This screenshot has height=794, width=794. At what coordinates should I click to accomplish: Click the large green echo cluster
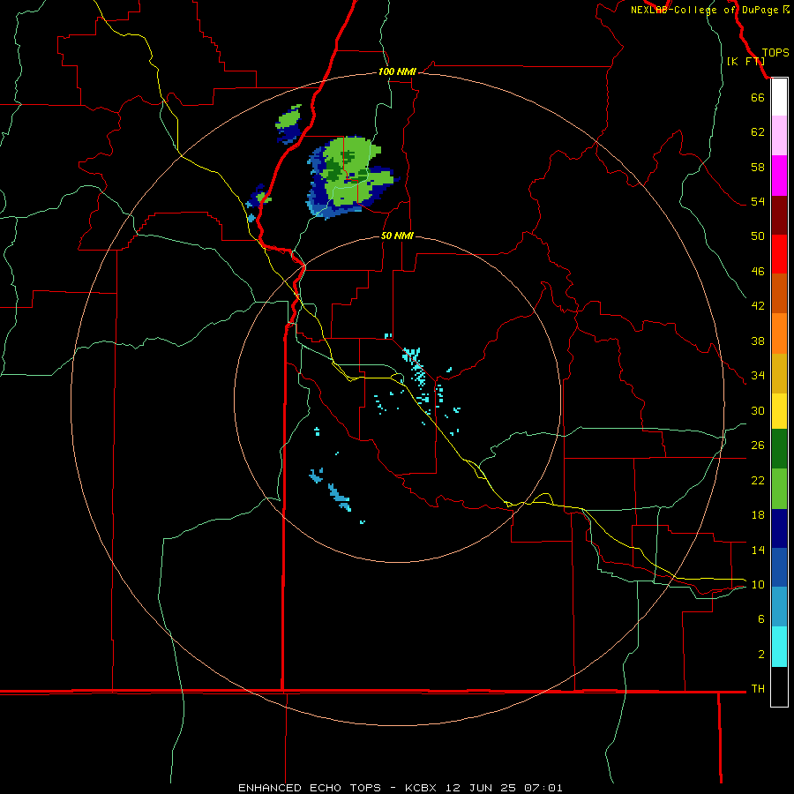[352, 177]
